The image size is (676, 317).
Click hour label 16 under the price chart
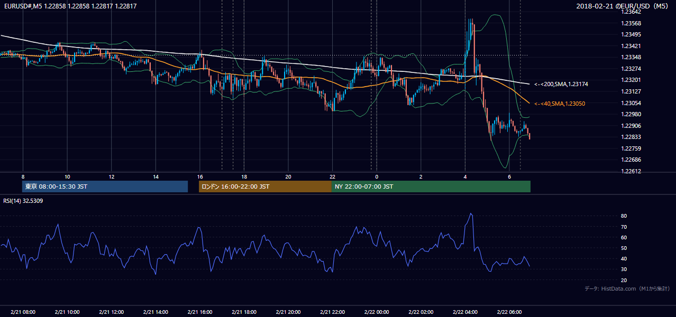pyautogui.click(x=199, y=176)
